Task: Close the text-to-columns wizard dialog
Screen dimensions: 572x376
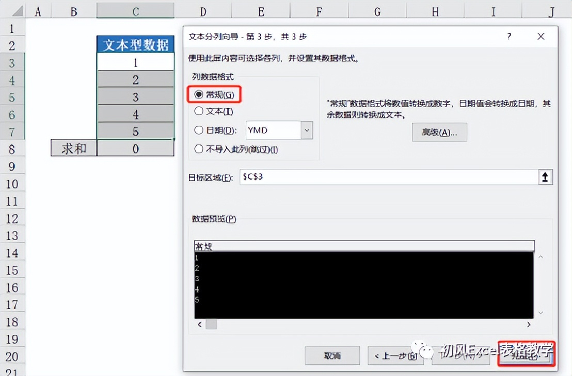Action: tap(541, 36)
